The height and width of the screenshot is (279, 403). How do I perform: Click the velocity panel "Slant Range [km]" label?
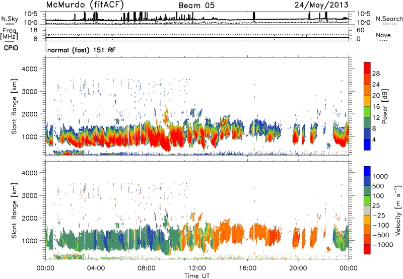point(14,211)
